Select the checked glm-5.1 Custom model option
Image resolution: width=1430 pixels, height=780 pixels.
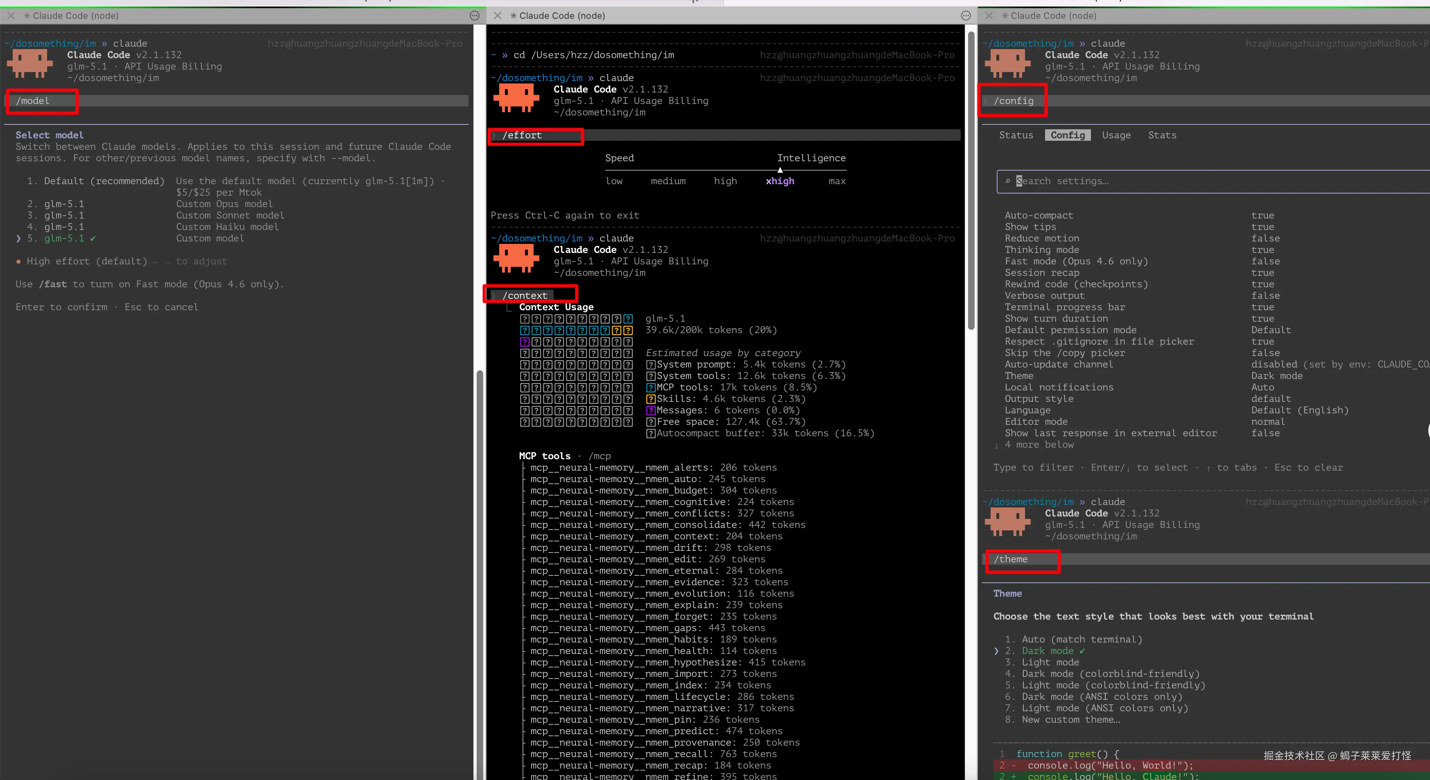(x=130, y=239)
